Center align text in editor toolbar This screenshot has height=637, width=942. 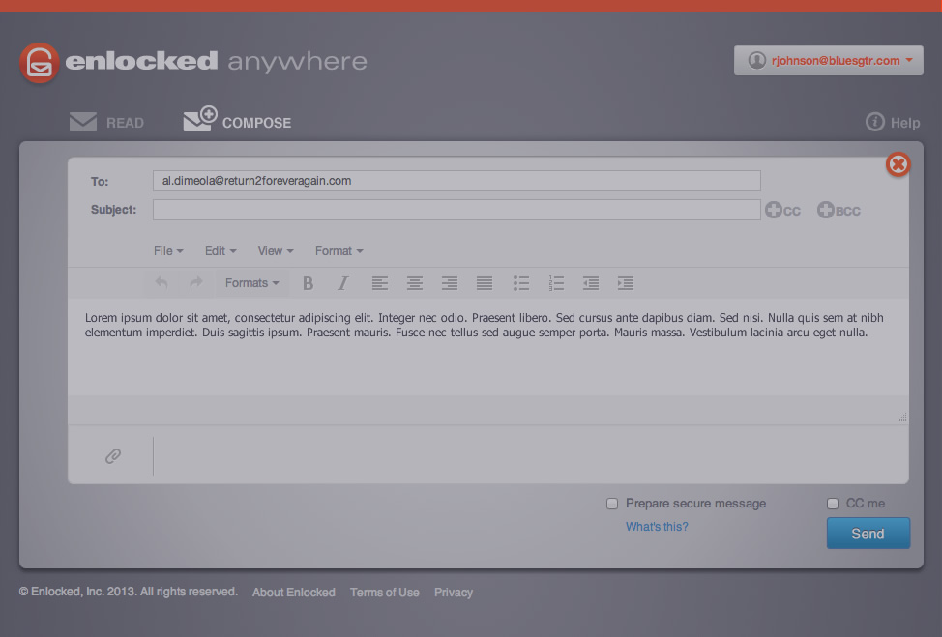coord(415,283)
